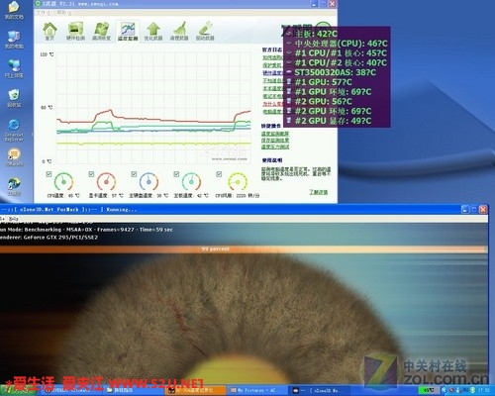Close the Z武器 window
This screenshot has width=495, height=396.
click(332, 4)
